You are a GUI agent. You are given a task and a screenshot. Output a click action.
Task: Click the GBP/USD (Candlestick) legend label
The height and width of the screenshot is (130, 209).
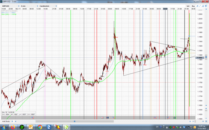tap(9, 11)
